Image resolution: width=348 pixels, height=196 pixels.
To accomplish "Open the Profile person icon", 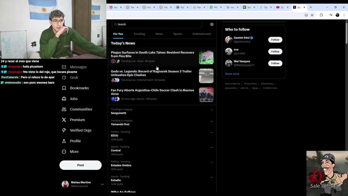I will (64, 141).
